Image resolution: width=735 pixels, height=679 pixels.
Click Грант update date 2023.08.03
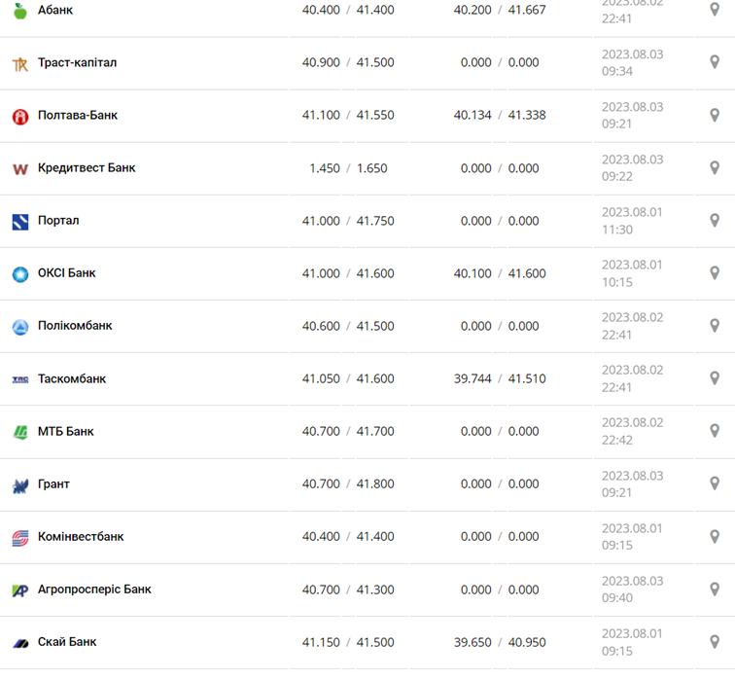632,476
